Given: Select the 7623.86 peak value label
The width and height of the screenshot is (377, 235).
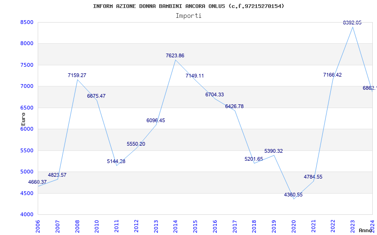Looking at the screenshot, I should coord(175,55).
